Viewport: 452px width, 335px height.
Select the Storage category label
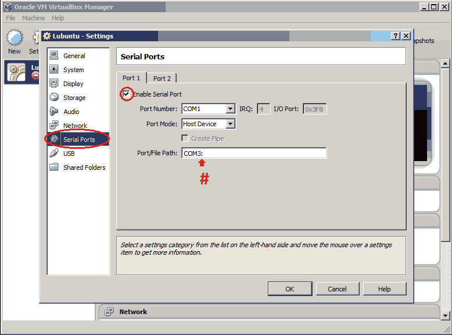click(x=74, y=98)
